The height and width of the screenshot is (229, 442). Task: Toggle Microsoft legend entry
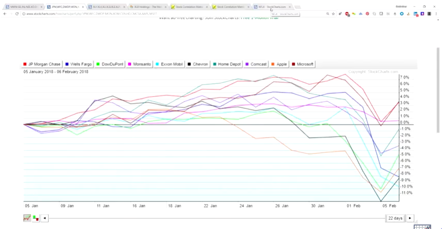click(303, 64)
